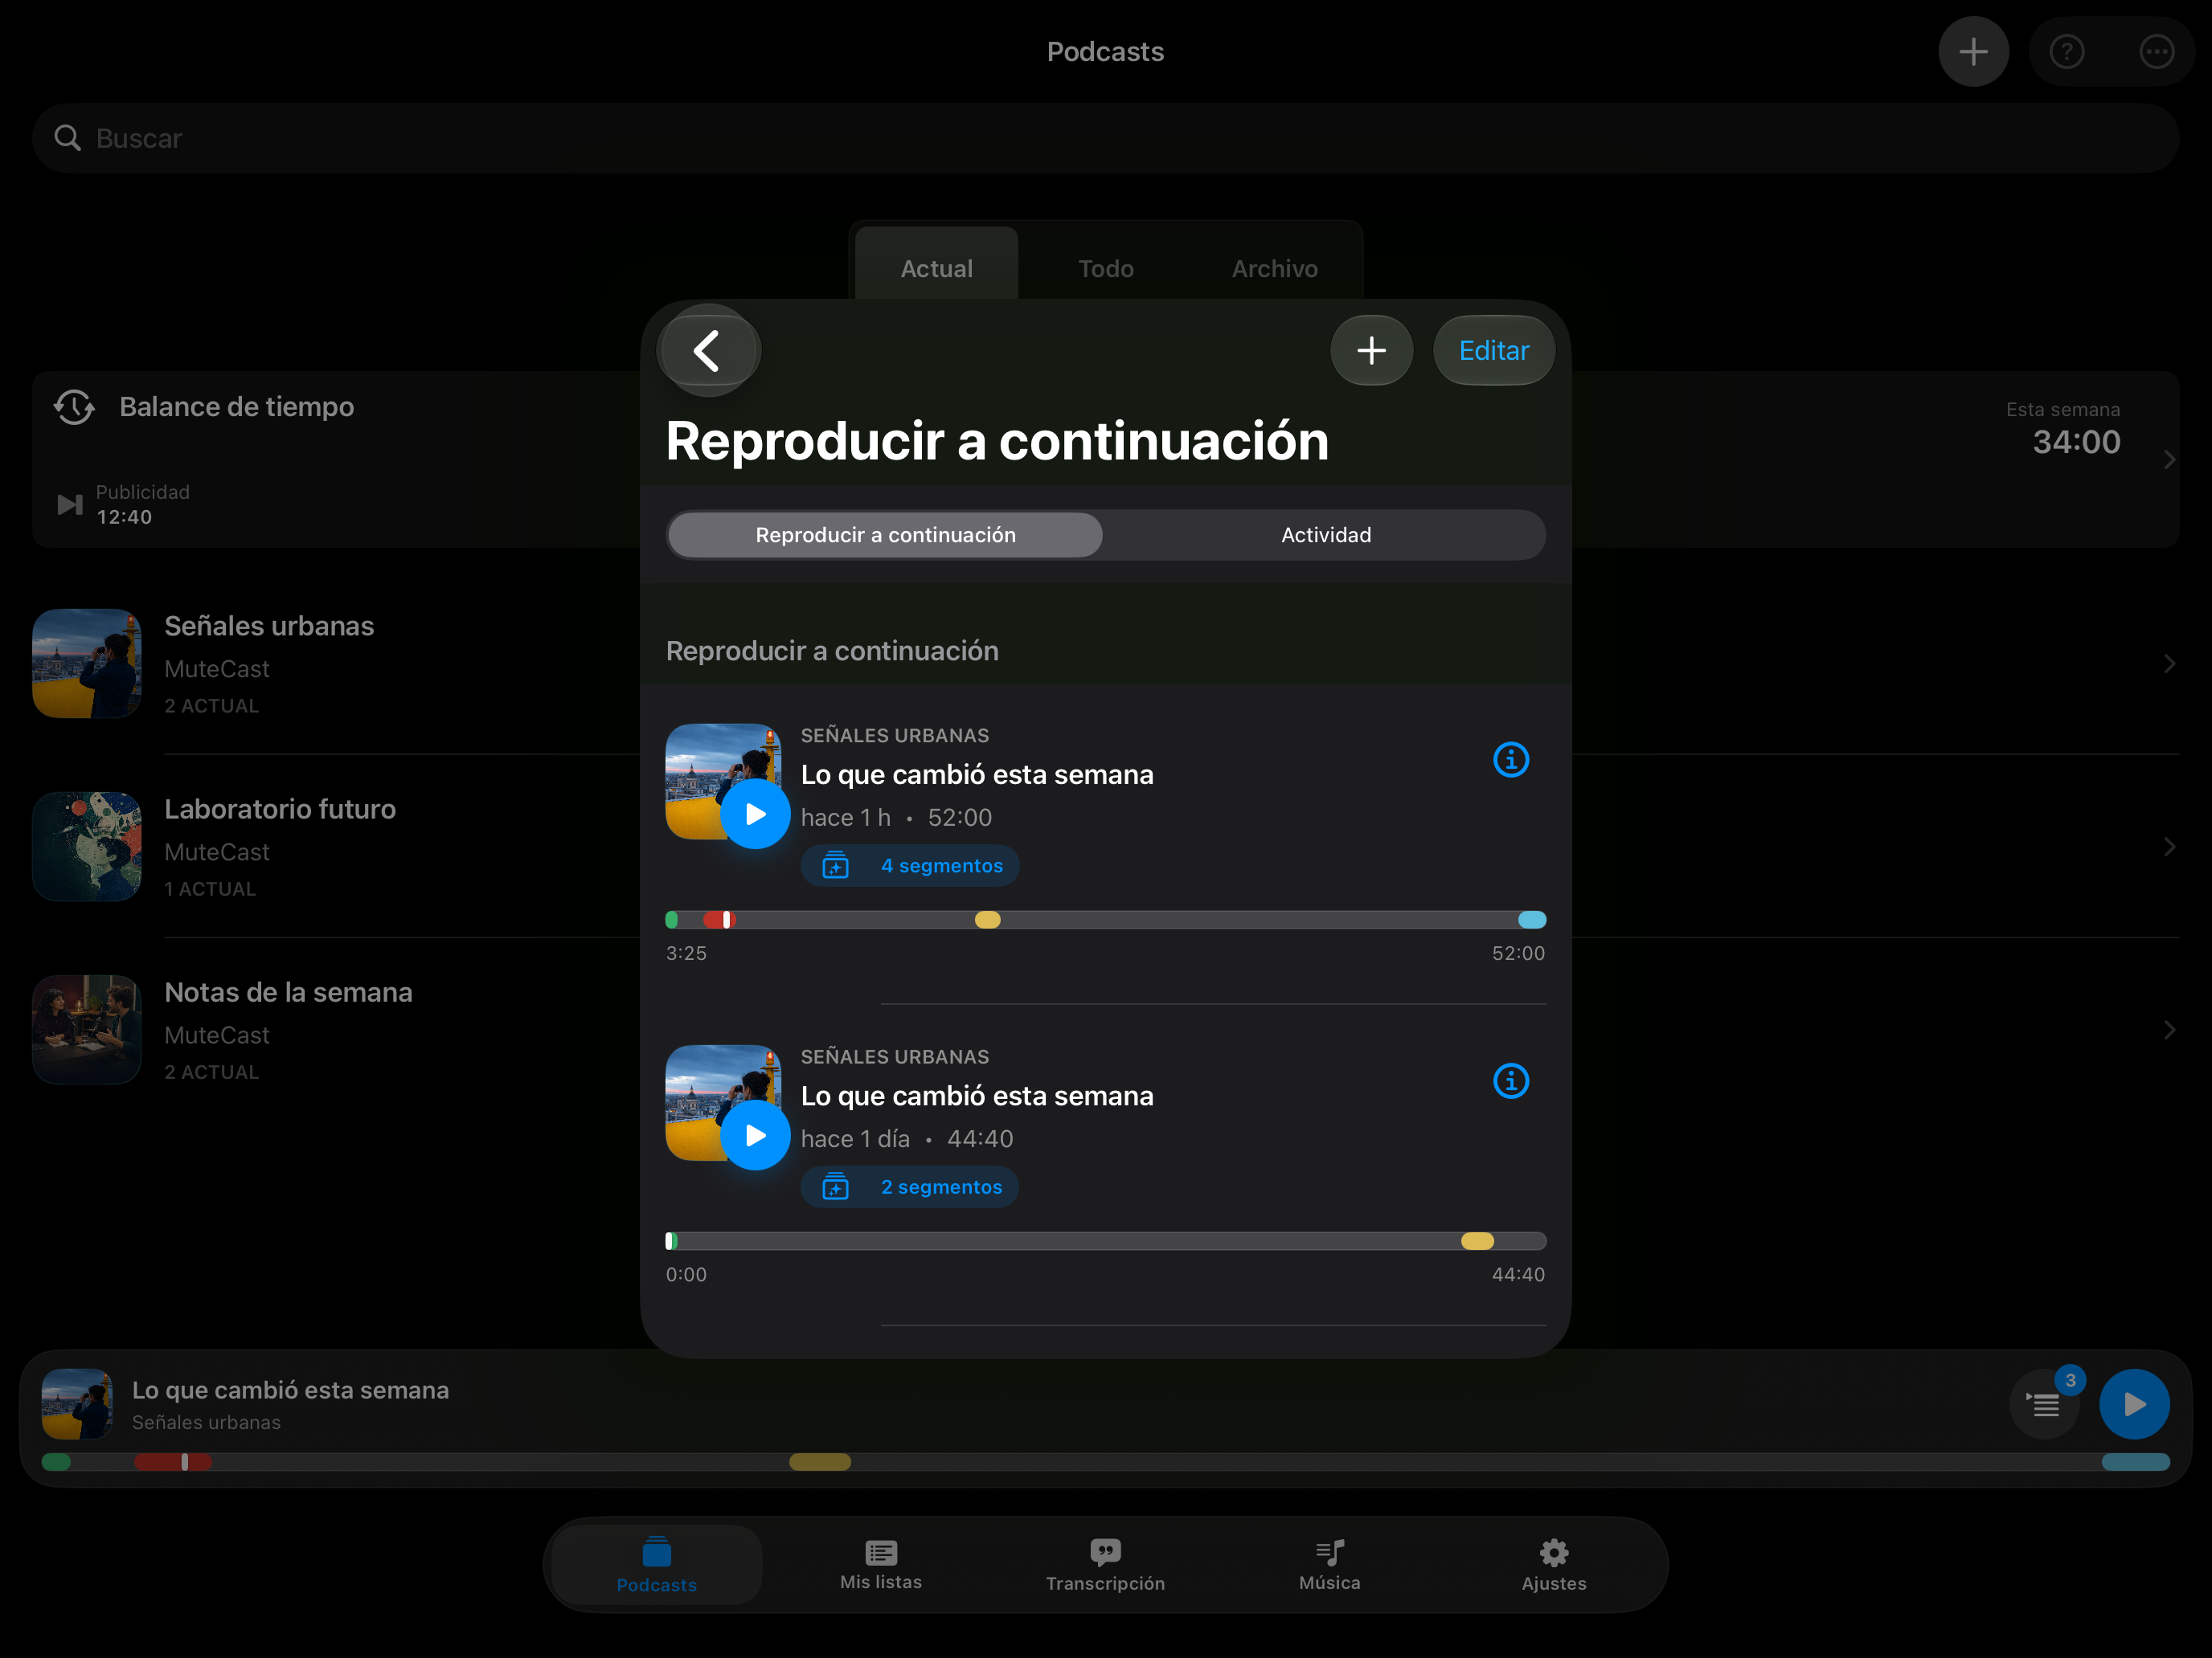Open the Podcasts tab in bottom bar
Image resolution: width=2212 pixels, height=1658 pixels.
(656, 1564)
